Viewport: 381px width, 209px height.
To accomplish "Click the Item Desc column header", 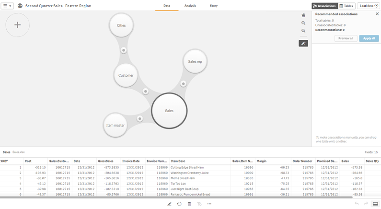I will [200, 161].
